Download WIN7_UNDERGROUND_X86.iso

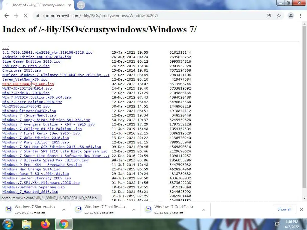pyautogui.click(x=28, y=84)
